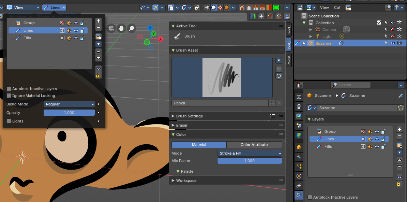Open the Visual Effects sparkle tab
Viewport: 407px width, 202px height.
(299, 166)
